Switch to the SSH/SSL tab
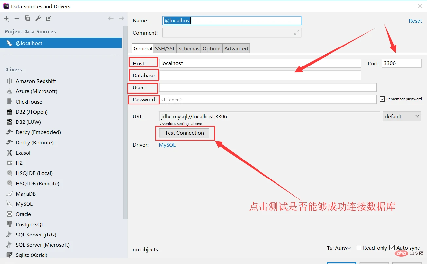Image resolution: width=427 pixels, height=264 pixels. (x=165, y=48)
